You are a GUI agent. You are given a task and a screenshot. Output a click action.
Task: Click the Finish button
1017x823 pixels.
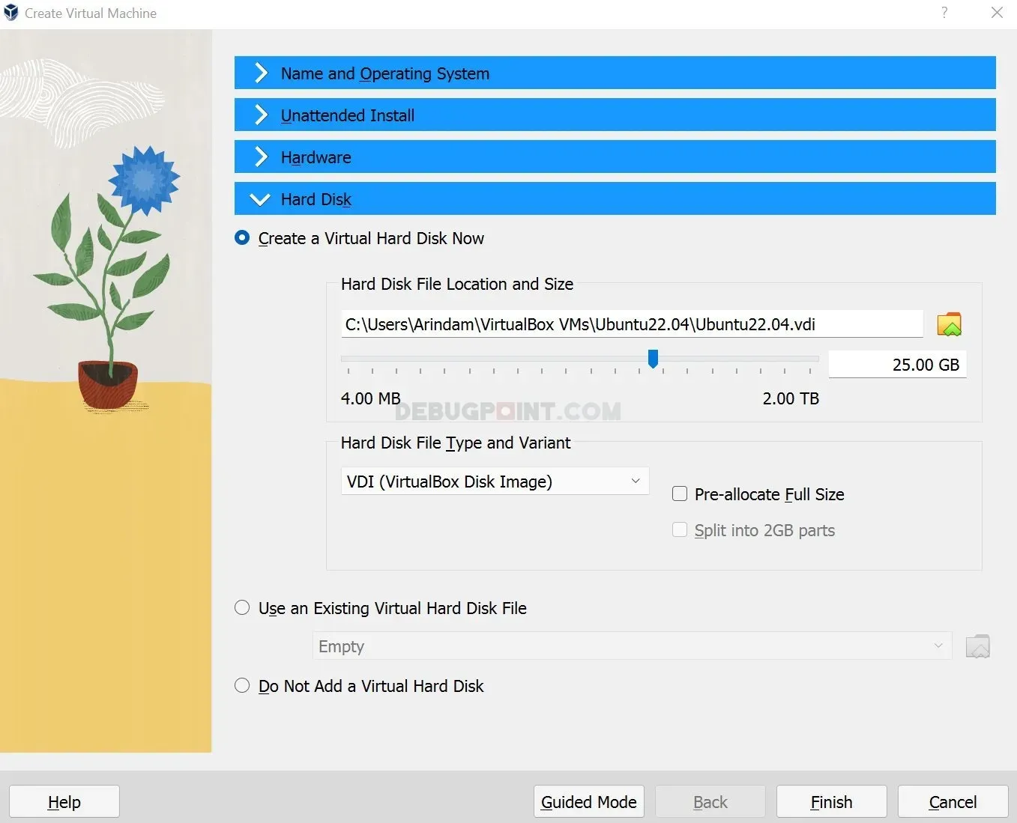point(831,802)
